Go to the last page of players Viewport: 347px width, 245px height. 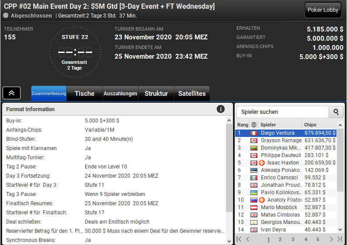coord(340,239)
